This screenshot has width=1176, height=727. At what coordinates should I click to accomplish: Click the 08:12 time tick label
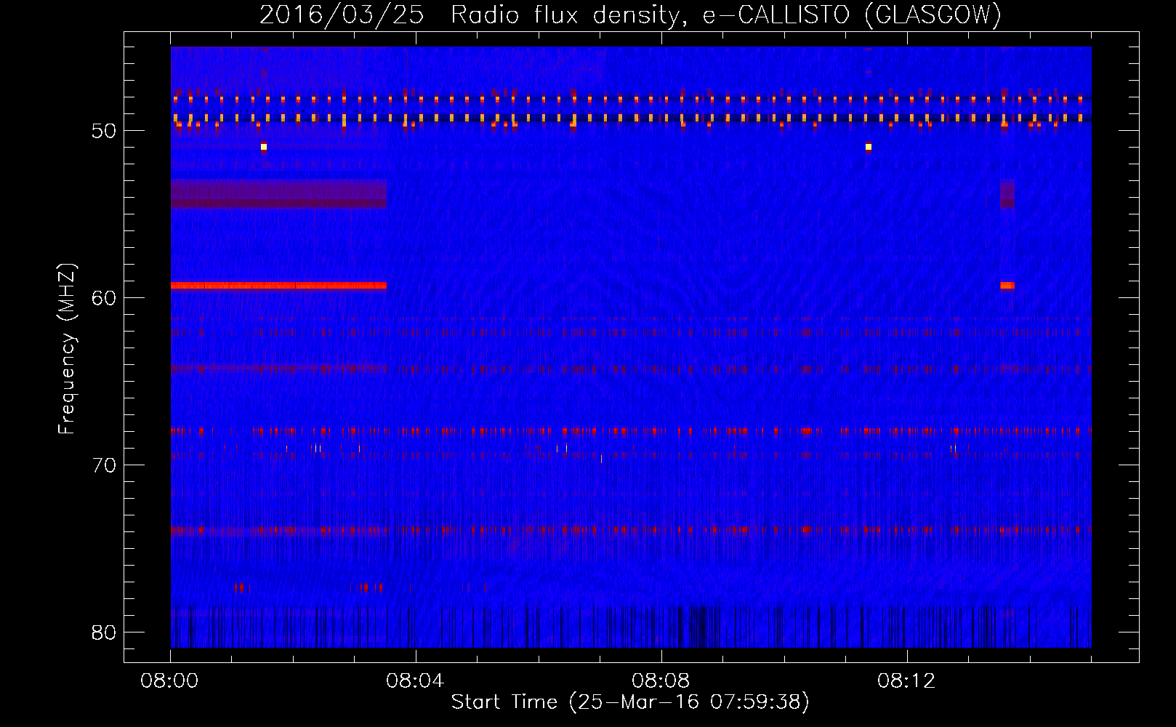click(x=906, y=681)
